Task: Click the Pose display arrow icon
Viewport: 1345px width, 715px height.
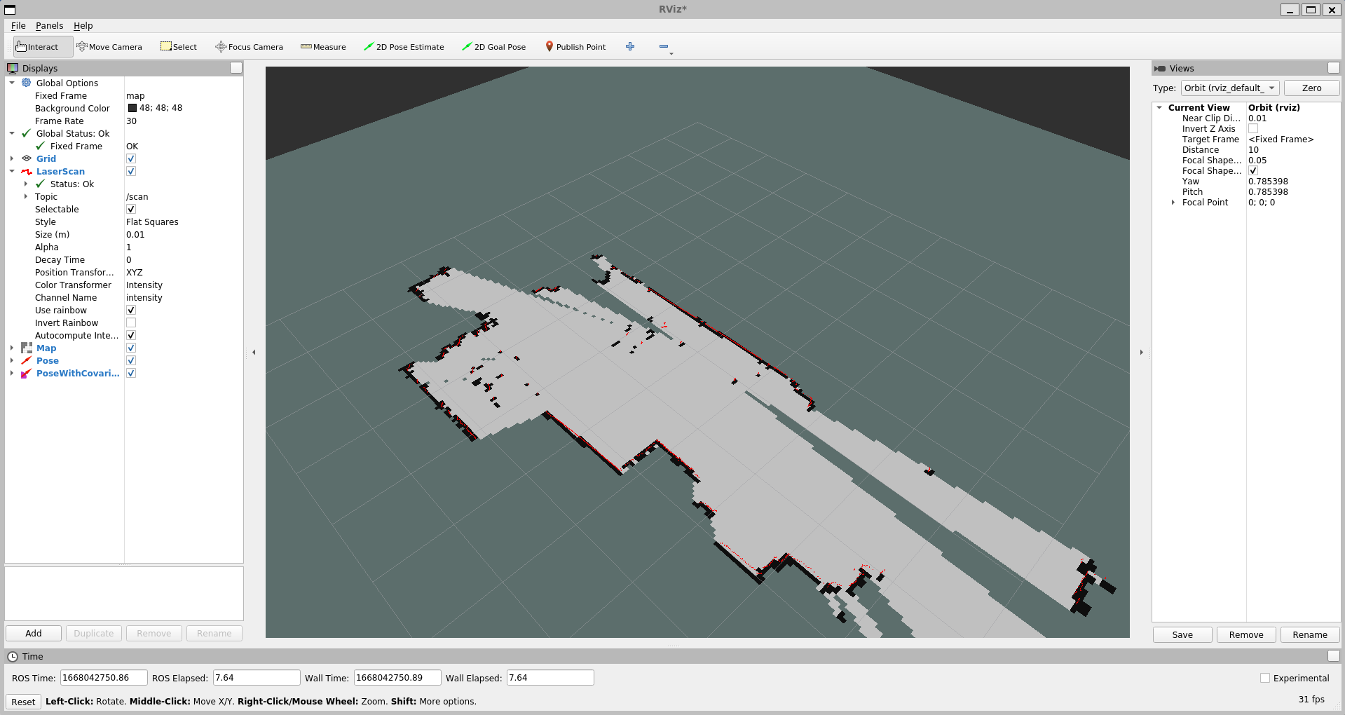Action: pyautogui.click(x=27, y=360)
